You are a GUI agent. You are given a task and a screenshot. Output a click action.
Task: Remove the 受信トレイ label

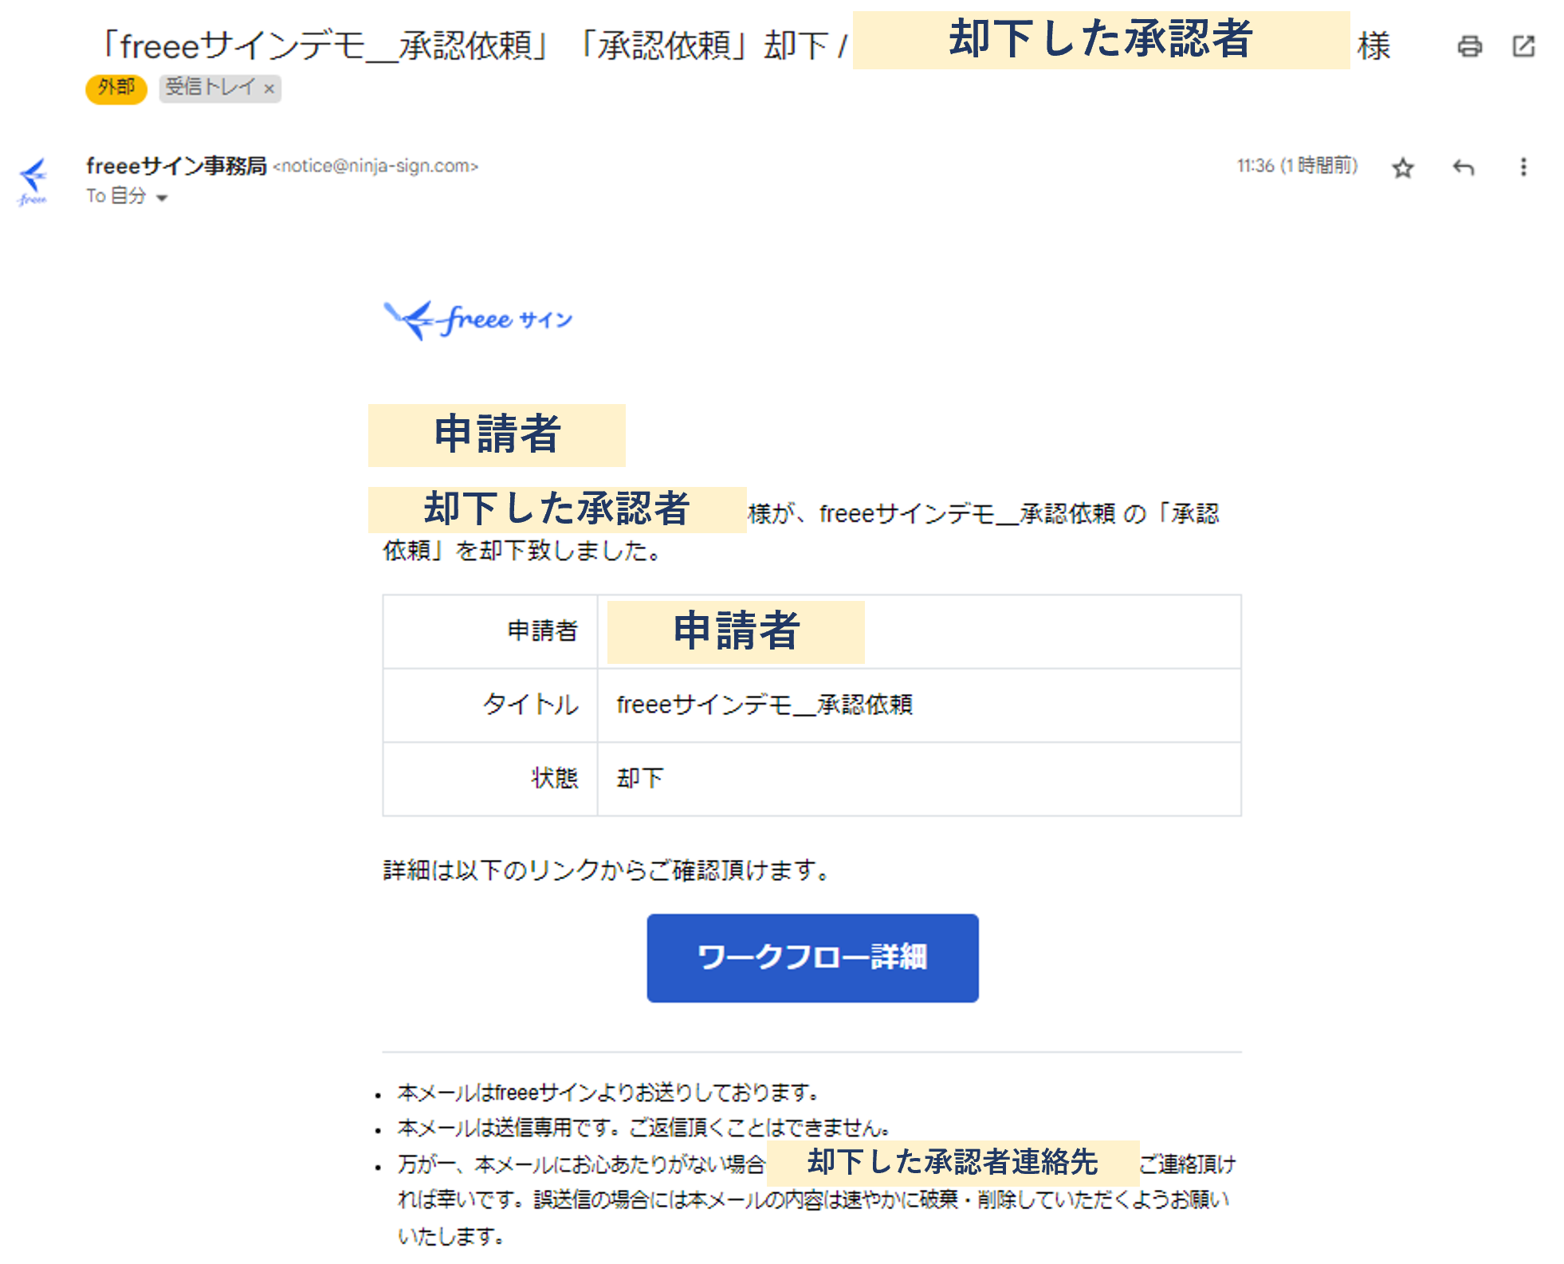click(x=269, y=88)
